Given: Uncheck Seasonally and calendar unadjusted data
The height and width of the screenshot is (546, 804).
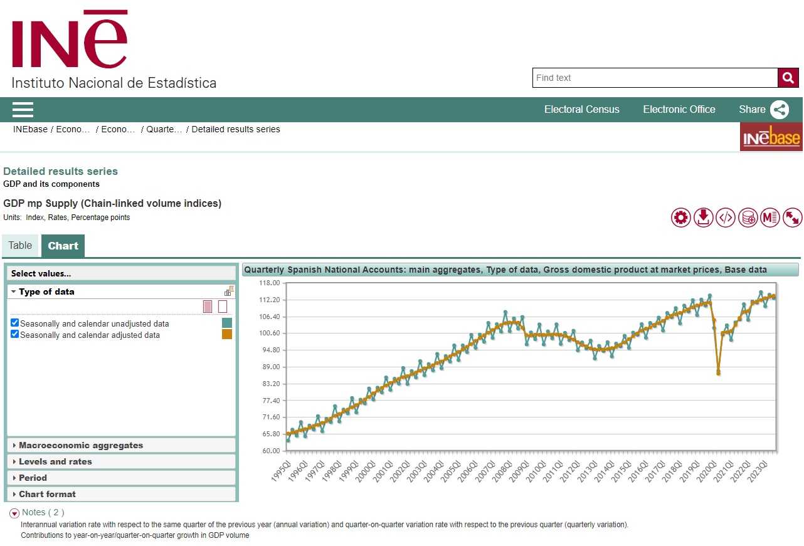Looking at the screenshot, I should pyautogui.click(x=15, y=323).
